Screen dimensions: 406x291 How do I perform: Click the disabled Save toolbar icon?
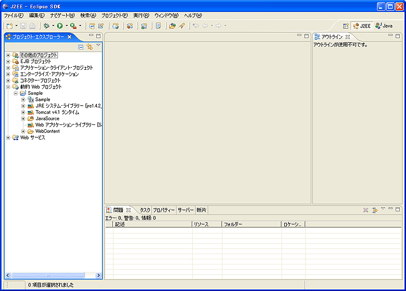(x=23, y=26)
